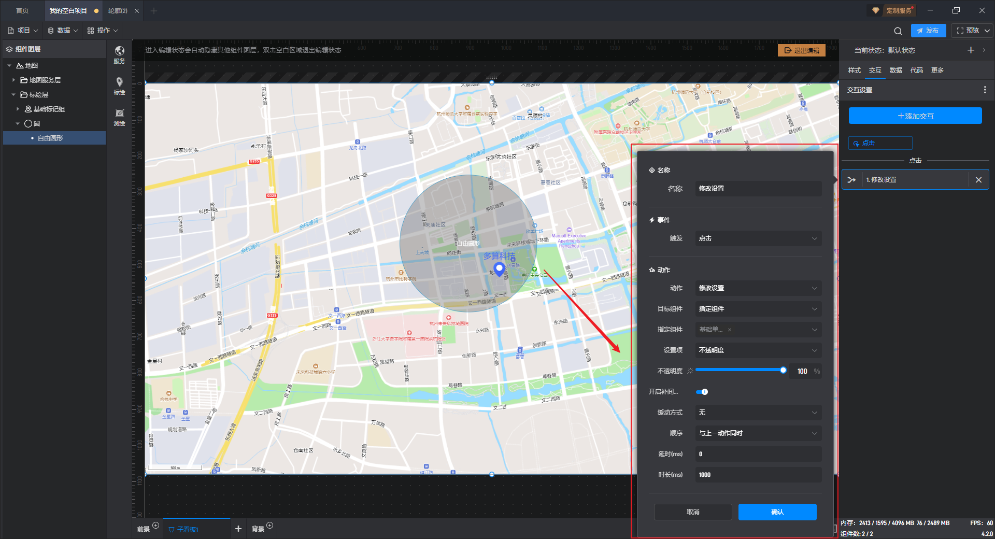Screen dimensions: 995x539
Task: Click the 时长(ms) input field
Action: pyautogui.click(x=758, y=475)
